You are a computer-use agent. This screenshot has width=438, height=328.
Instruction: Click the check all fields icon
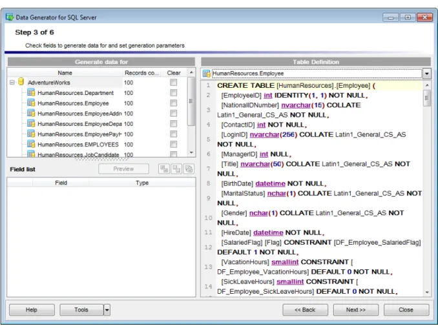click(x=164, y=169)
